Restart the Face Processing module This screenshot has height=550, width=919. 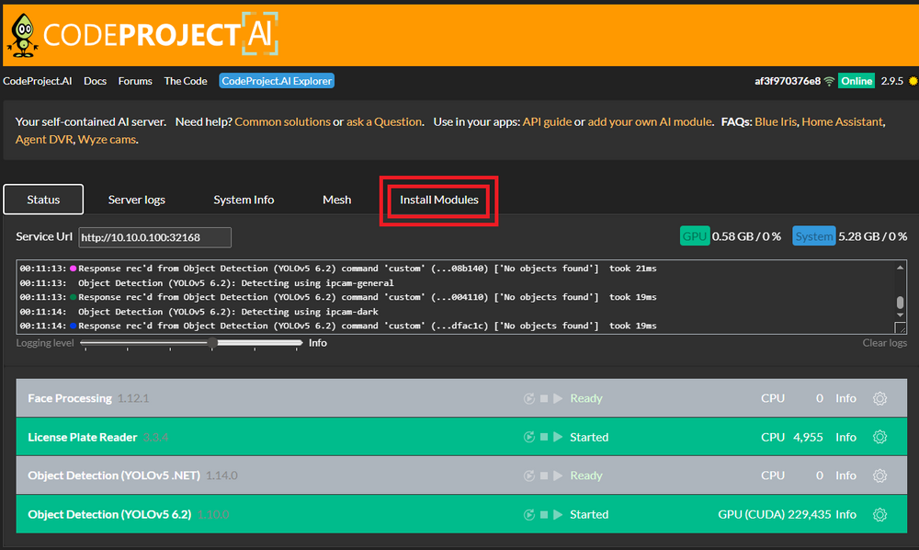(x=528, y=399)
